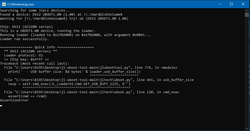
Task: Click the scrollbar up arrow
Action: point(247,10)
